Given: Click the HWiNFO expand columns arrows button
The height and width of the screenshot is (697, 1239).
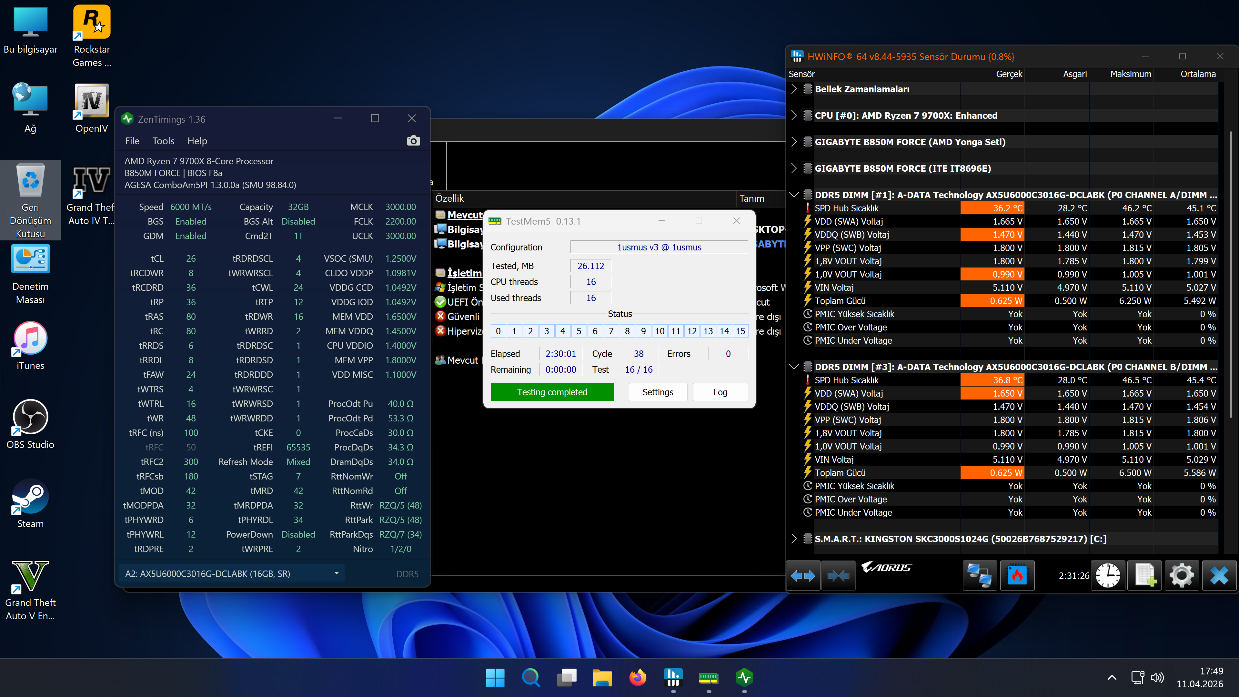Looking at the screenshot, I should click(803, 575).
